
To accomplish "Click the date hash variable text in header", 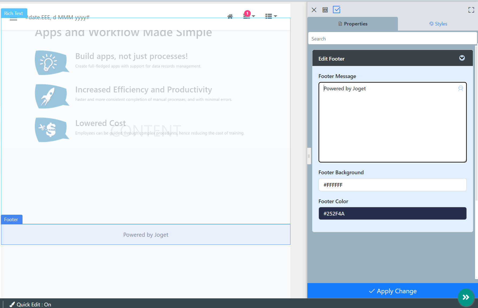I will click(57, 17).
